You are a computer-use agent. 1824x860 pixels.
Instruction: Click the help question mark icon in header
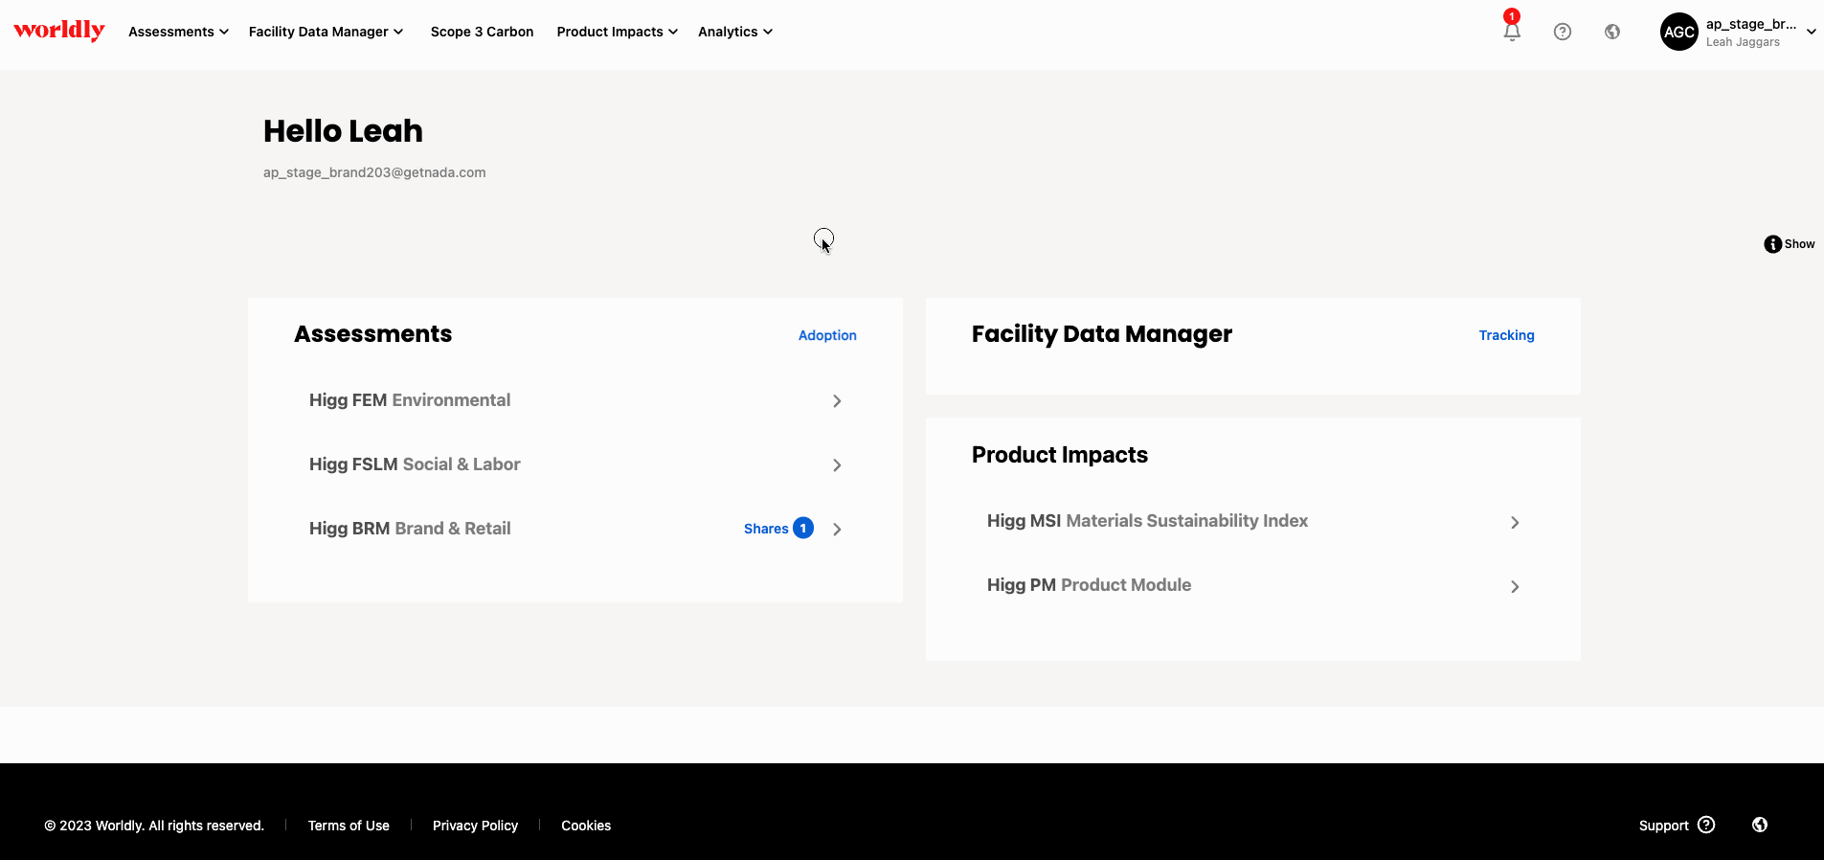[1563, 32]
